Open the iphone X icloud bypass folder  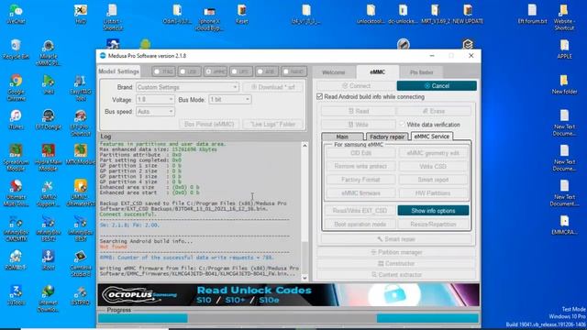(210, 17)
